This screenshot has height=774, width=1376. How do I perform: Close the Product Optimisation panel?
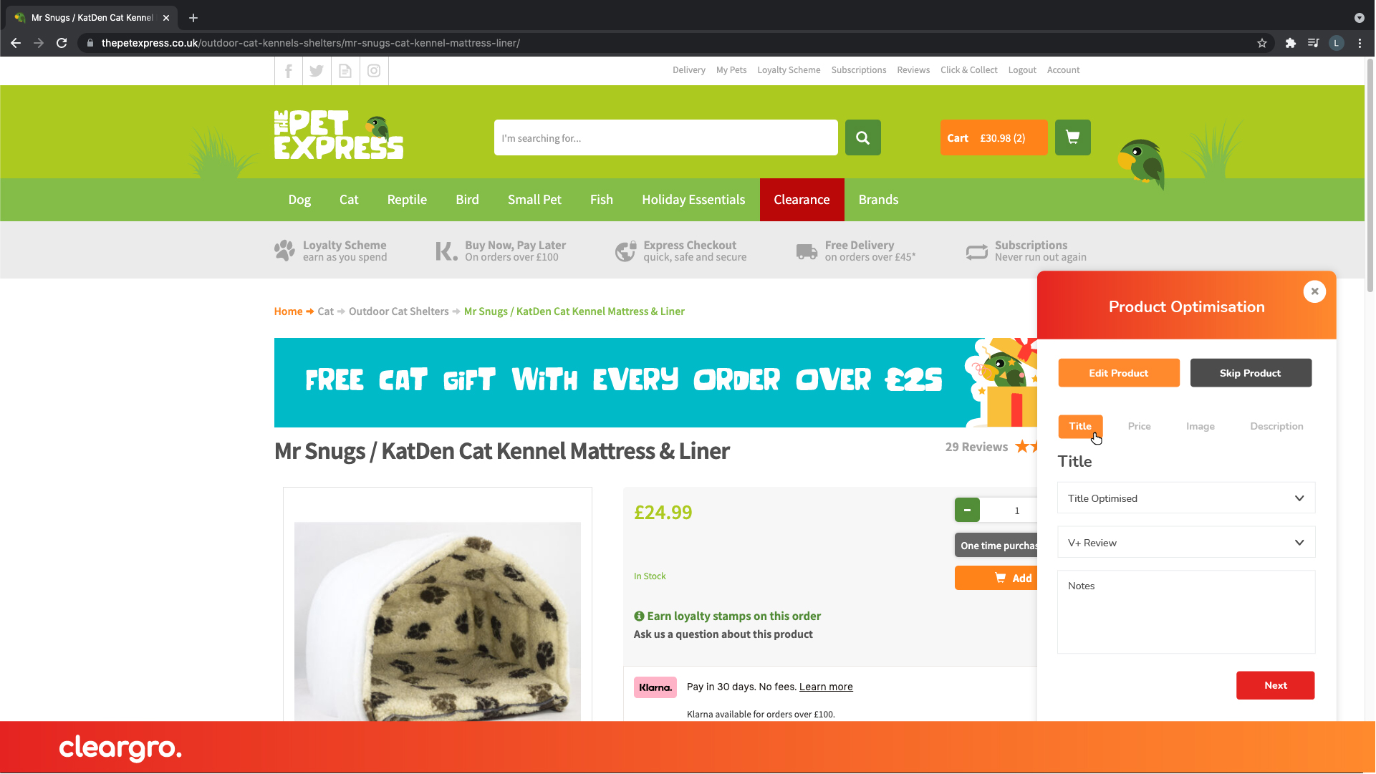click(x=1314, y=291)
